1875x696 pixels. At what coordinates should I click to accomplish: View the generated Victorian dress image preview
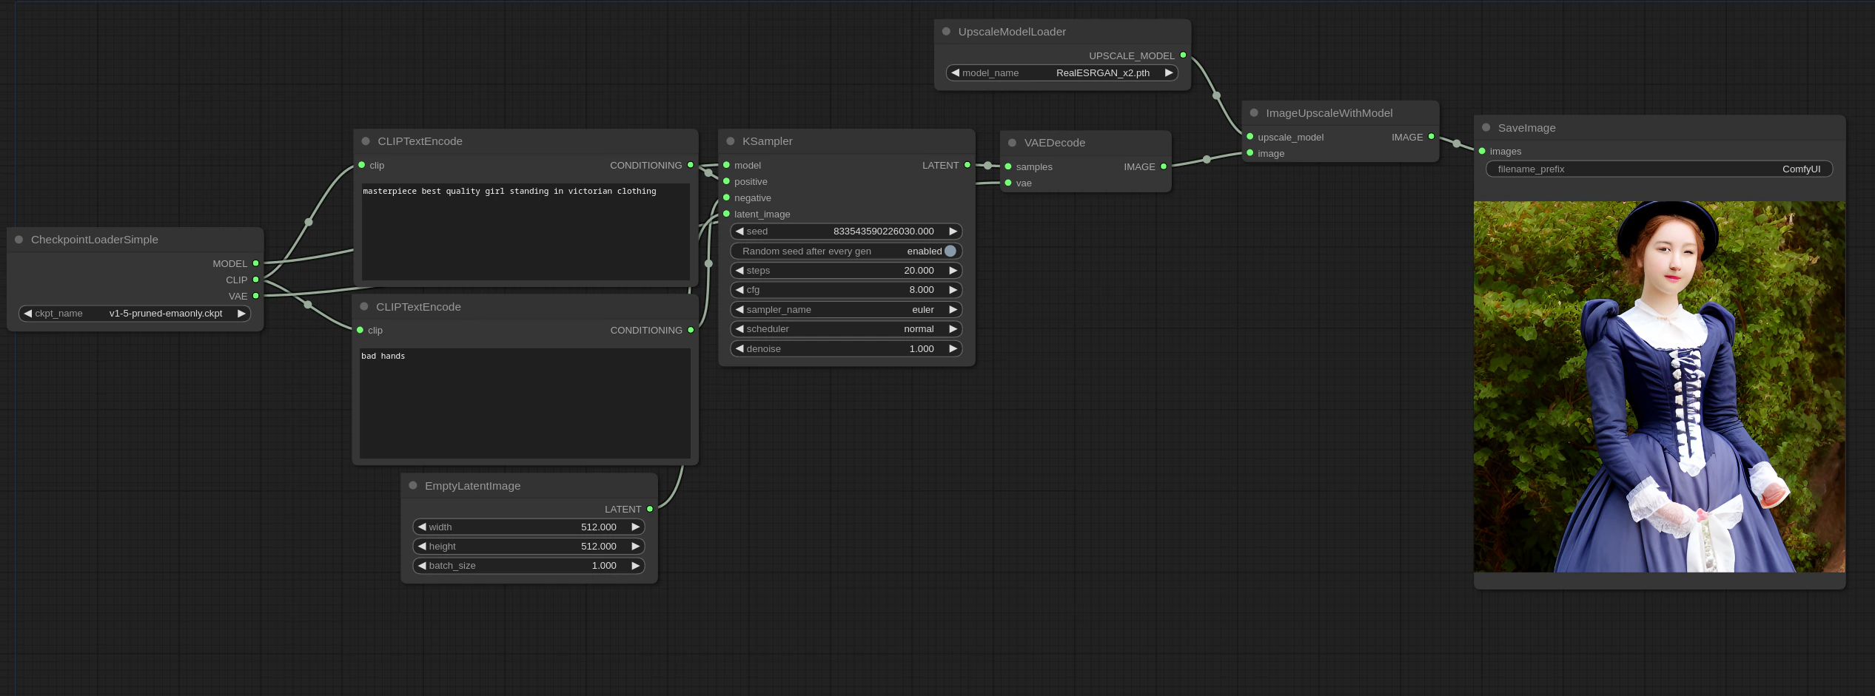point(1658,385)
